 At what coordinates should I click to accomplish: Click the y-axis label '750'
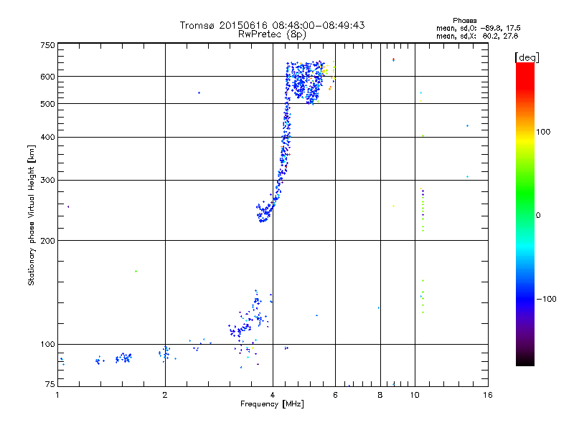[48, 45]
